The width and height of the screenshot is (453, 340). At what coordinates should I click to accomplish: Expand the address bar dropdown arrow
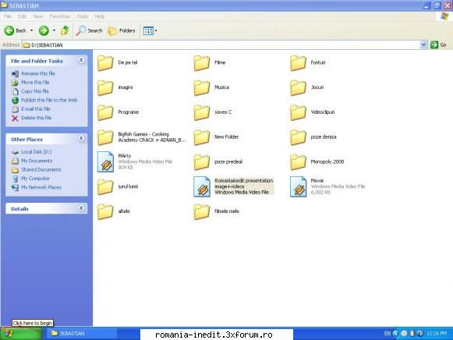(x=423, y=44)
